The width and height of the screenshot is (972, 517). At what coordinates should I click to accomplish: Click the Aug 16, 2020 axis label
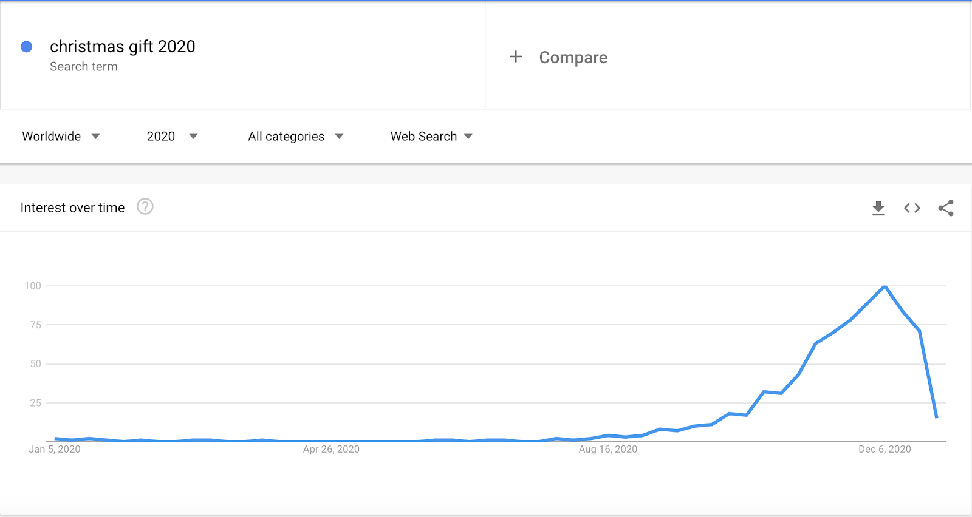tap(608, 449)
